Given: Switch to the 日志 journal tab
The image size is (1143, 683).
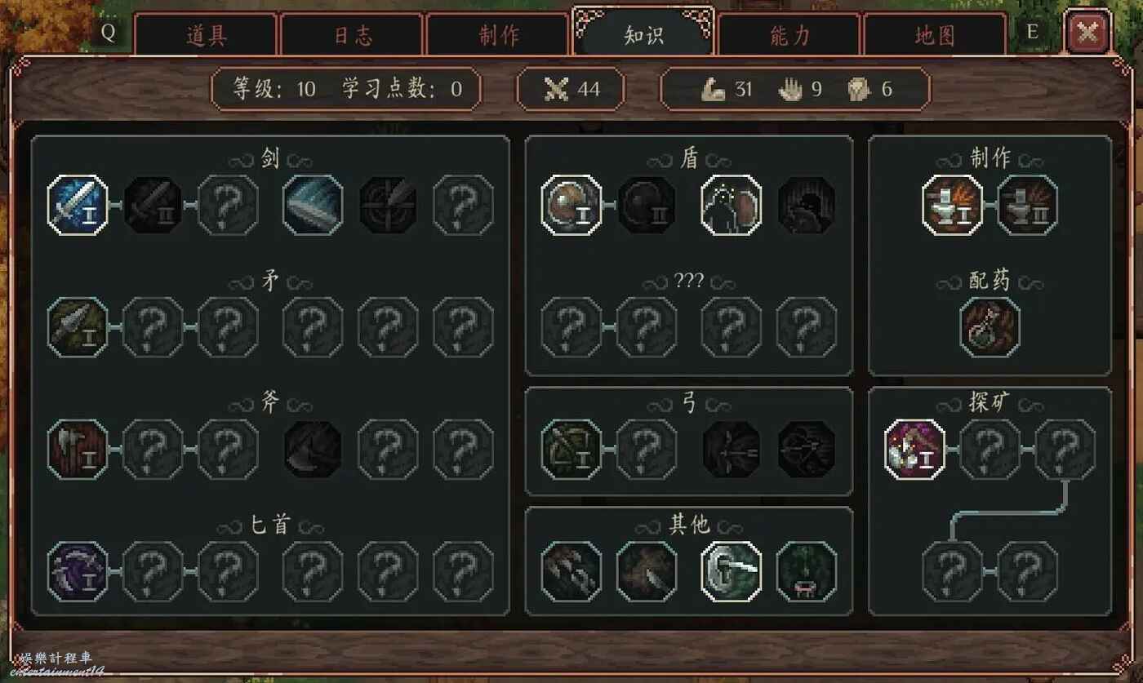Looking at the screenshot, I should [x=352, y=35].
